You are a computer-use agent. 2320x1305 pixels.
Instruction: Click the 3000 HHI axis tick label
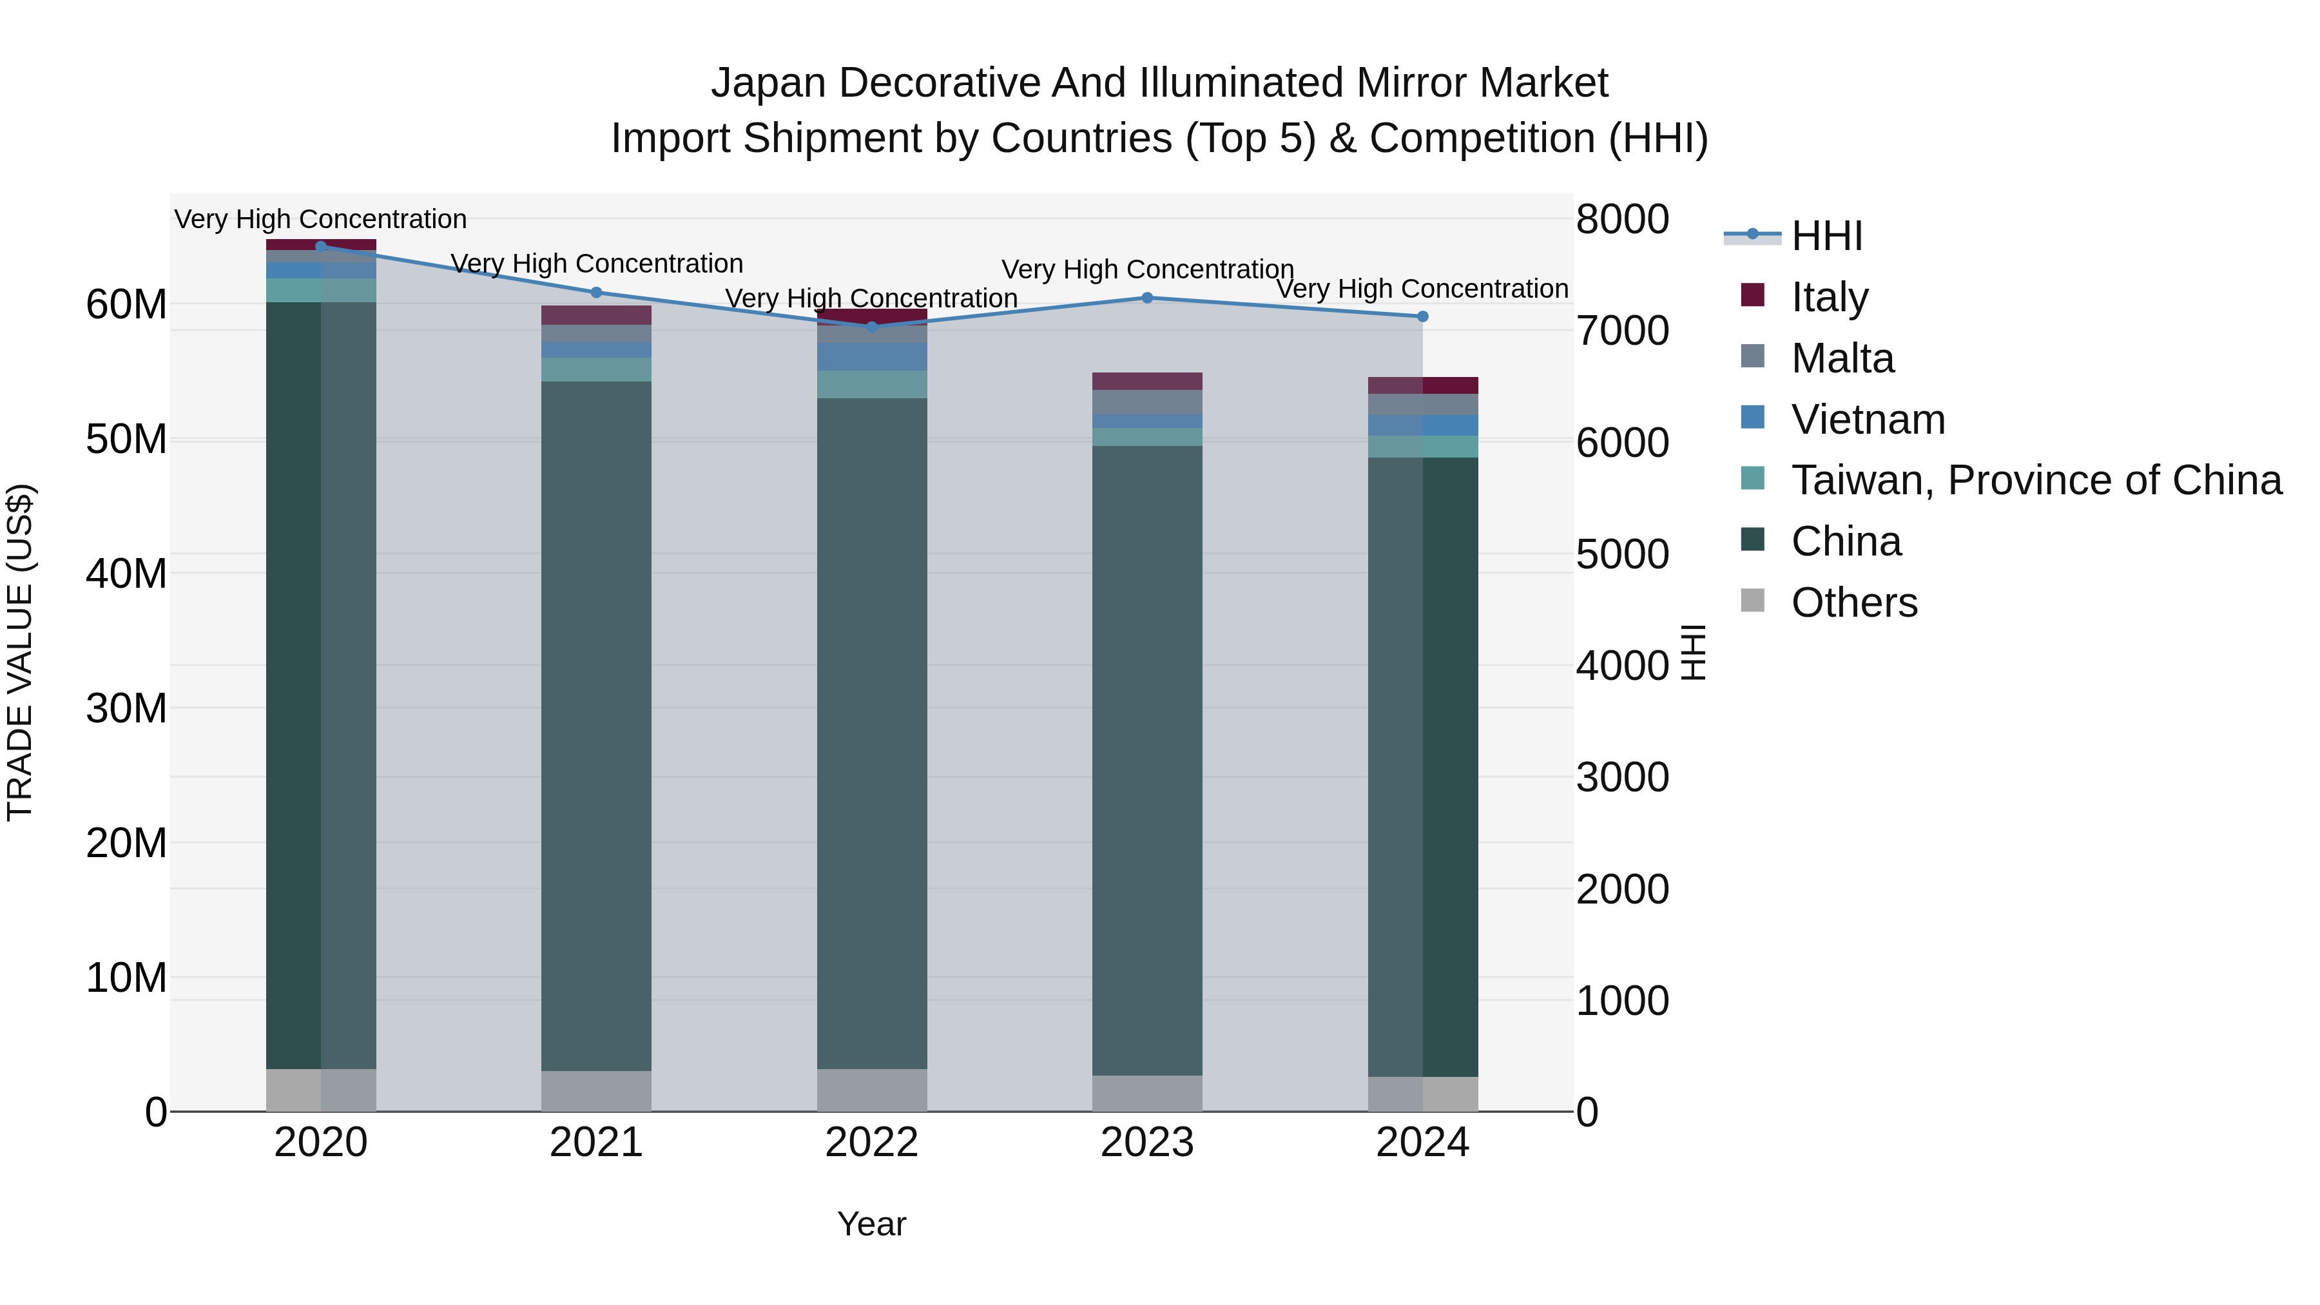point(1623,777)
